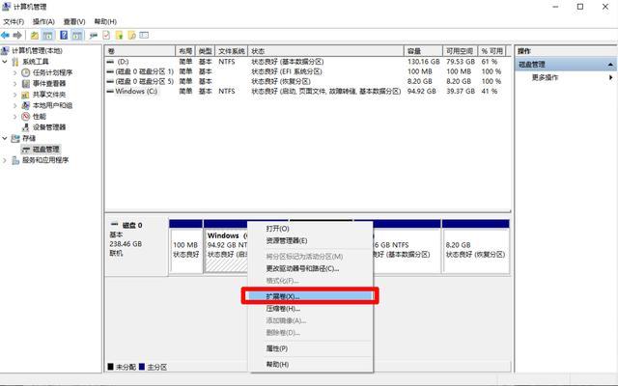
Task: Choose 扩展卷(X)... from context menu
Action: 283,296
